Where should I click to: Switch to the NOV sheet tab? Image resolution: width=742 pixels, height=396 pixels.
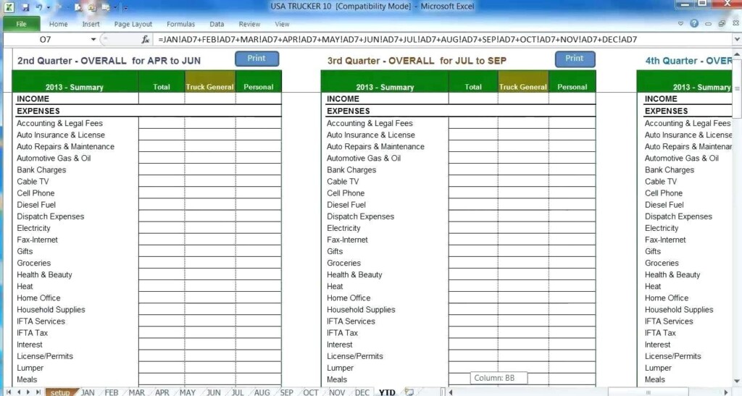[337, 392]
